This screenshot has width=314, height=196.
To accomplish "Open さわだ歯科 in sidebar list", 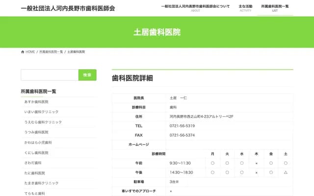I will tap(33, 163).
